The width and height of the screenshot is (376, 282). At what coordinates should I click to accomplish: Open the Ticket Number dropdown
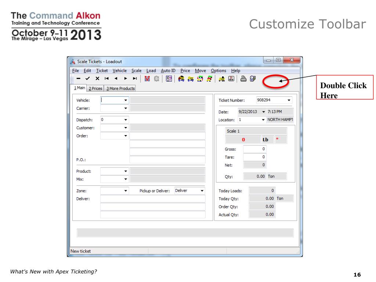tap(289, 100)
